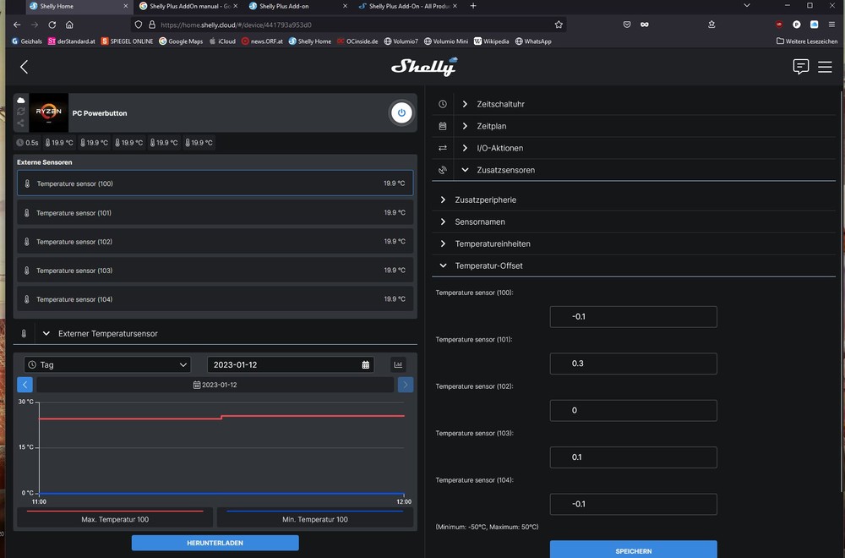Open Wikipedia bookmark in bookmarks bar
Image resolution: width=845 pixels, height=558 pixels.
tap(491, 41)
